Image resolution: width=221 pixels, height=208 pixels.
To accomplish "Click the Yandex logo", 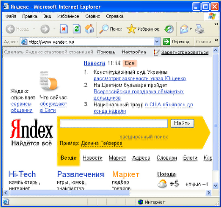I will 32,129.
